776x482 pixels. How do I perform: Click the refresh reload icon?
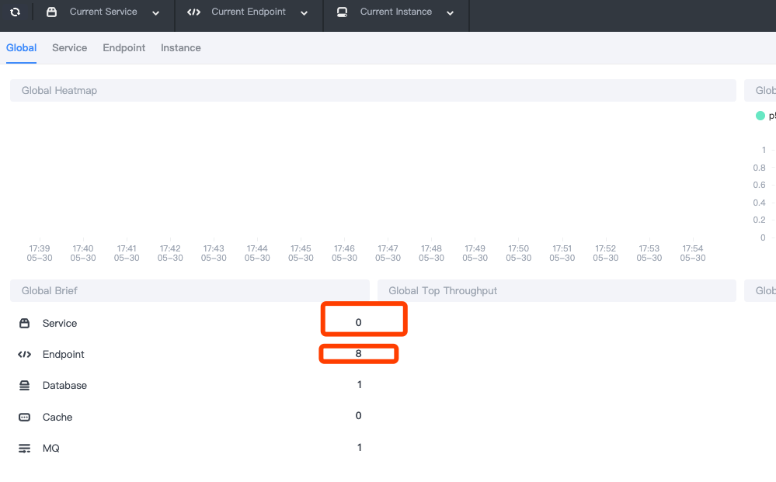[16, 12]
